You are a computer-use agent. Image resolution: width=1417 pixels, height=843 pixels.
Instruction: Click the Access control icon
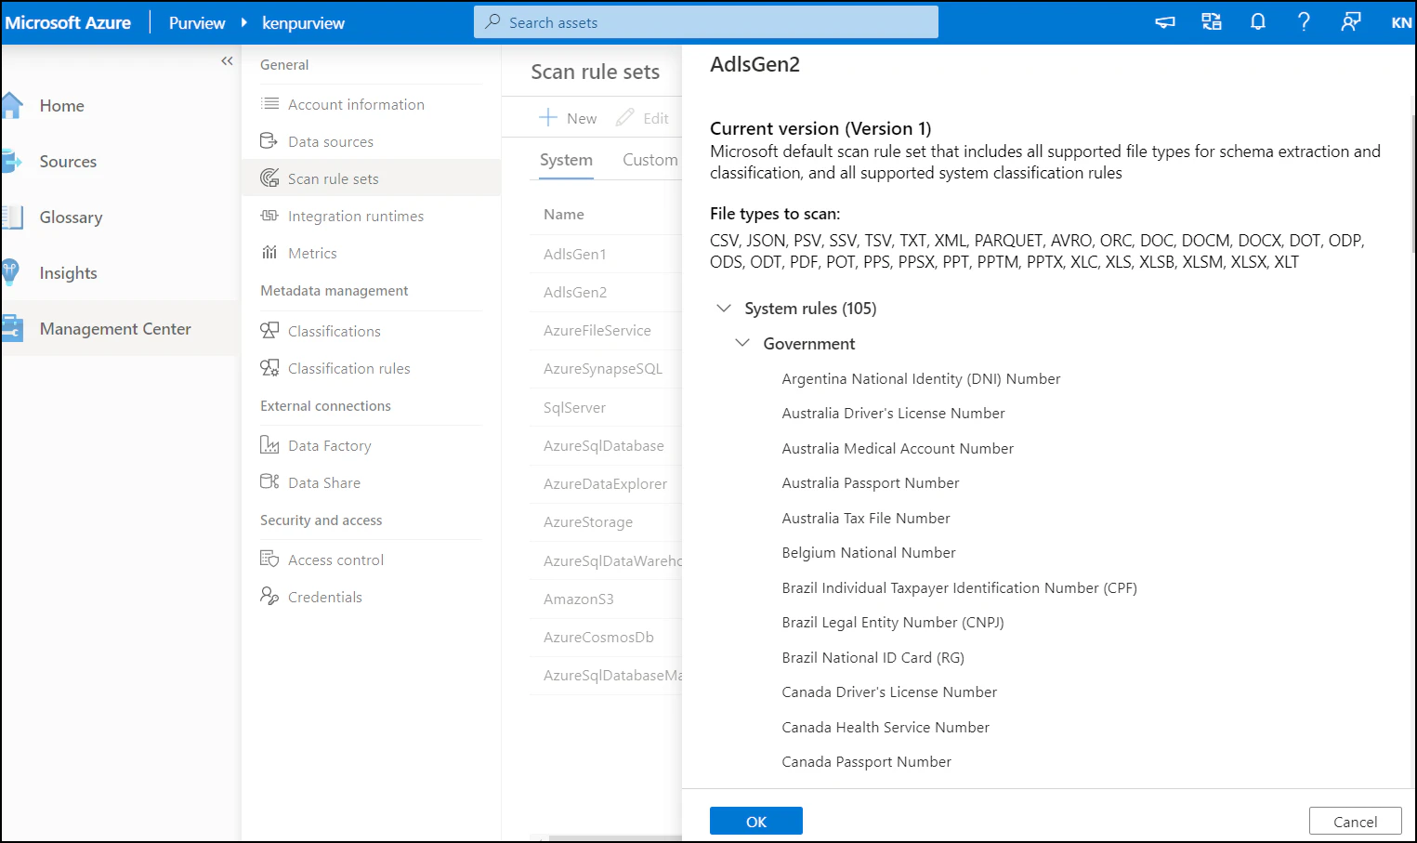269,560
